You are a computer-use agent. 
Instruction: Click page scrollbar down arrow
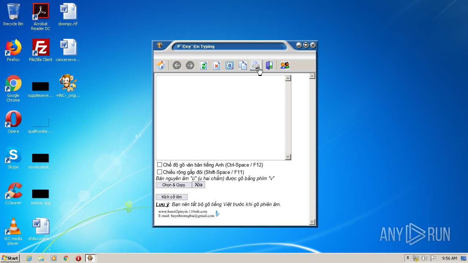[x=312, y=222]
